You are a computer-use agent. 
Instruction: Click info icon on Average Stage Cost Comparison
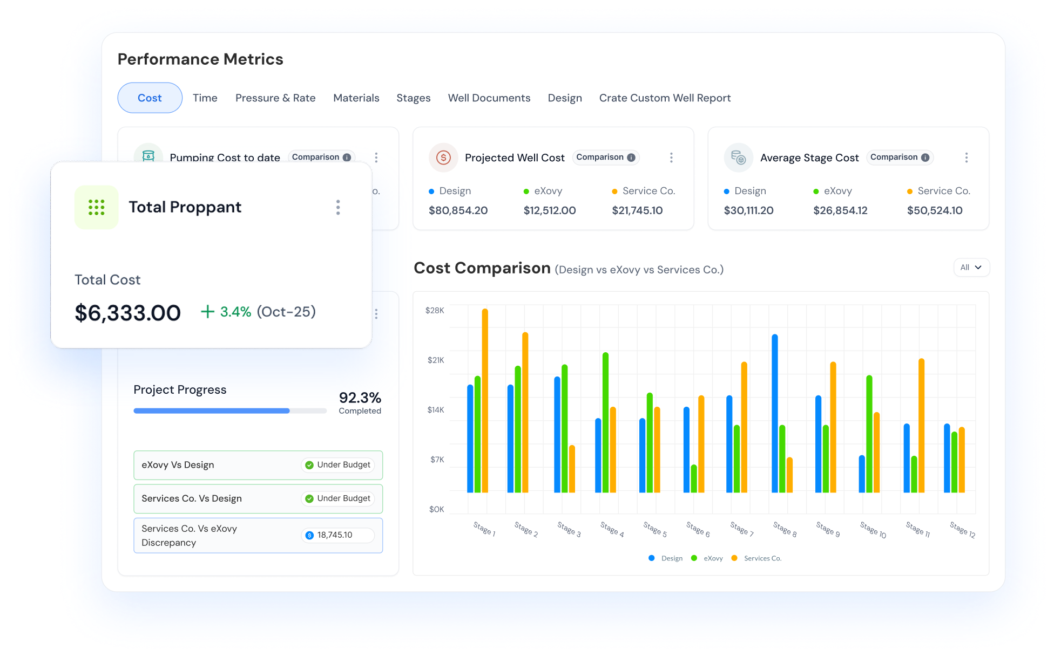point(925,158)
